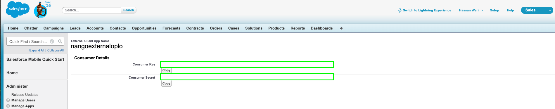Viewport: 555px width, 109px height.
Task: Open the Setup link
Action: (x=495, y=10)
